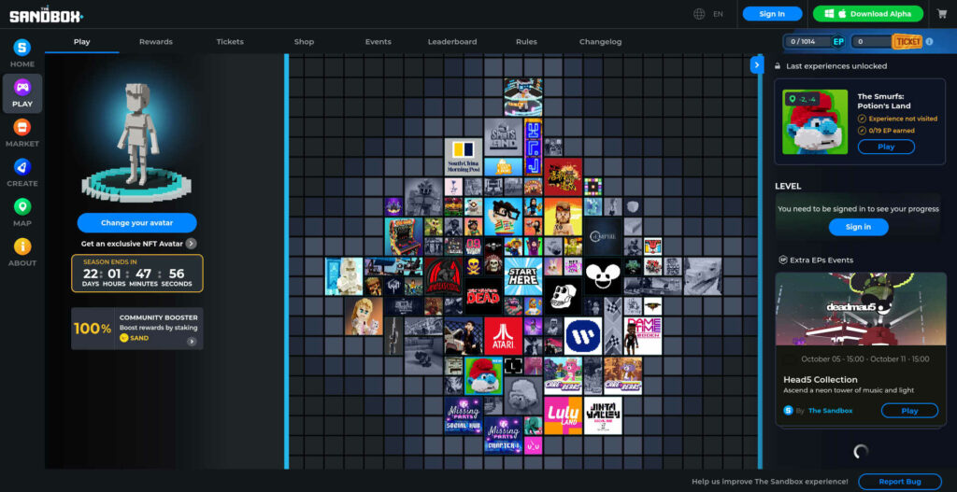Open the Home section in sidebar
The width and height of the screenshot is (957, 492).
[22, 53]
